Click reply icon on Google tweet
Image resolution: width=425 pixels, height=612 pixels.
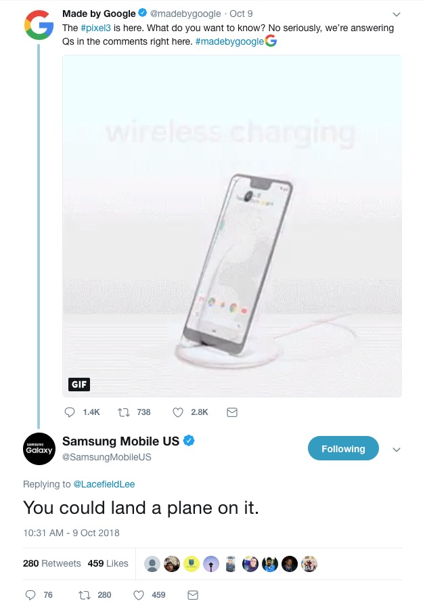pyautogui.click(x=70, y=412)
